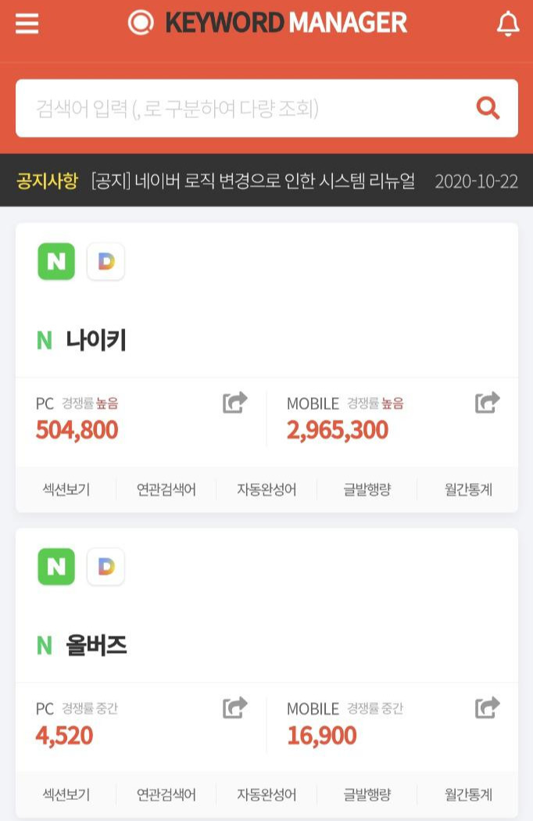This screenshot has height=821, width=533.
Task: Share 올버즈 MOBILE search volume
Action: click(487, 708)
